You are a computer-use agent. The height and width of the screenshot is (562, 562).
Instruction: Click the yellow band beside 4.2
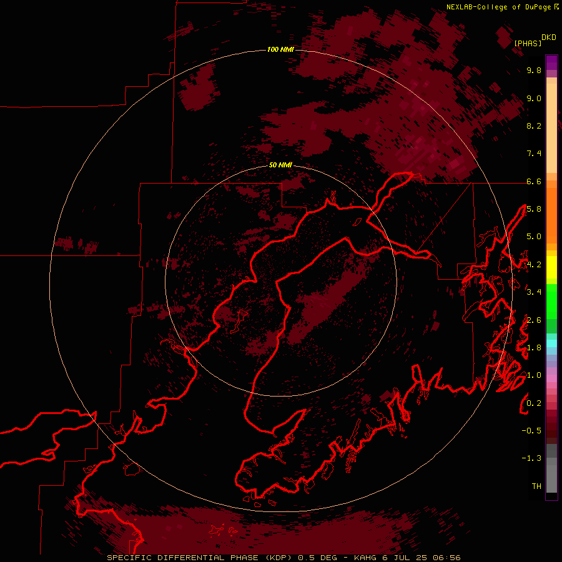[x=551, y=267]
